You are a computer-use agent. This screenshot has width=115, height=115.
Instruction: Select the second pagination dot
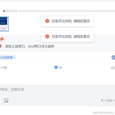(7, 11)
